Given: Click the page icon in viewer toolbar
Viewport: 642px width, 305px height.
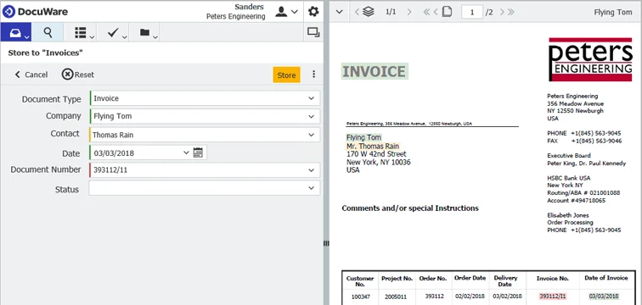Looking at the screenshot, I should (447, 12).
